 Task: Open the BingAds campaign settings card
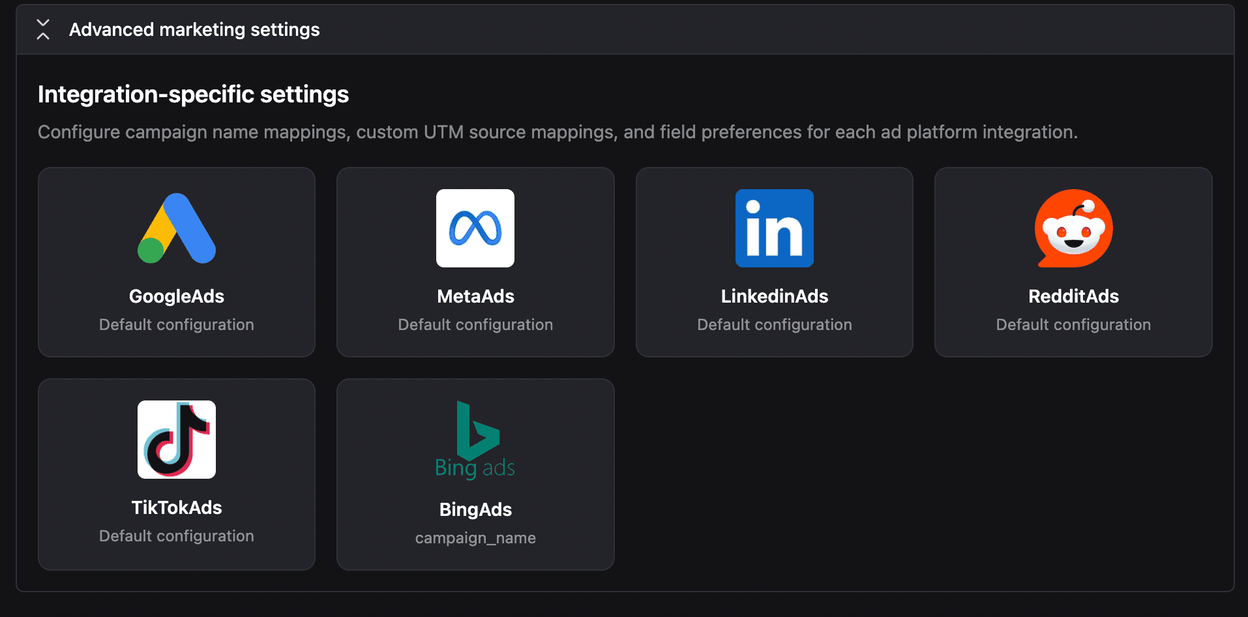(475, 474)
